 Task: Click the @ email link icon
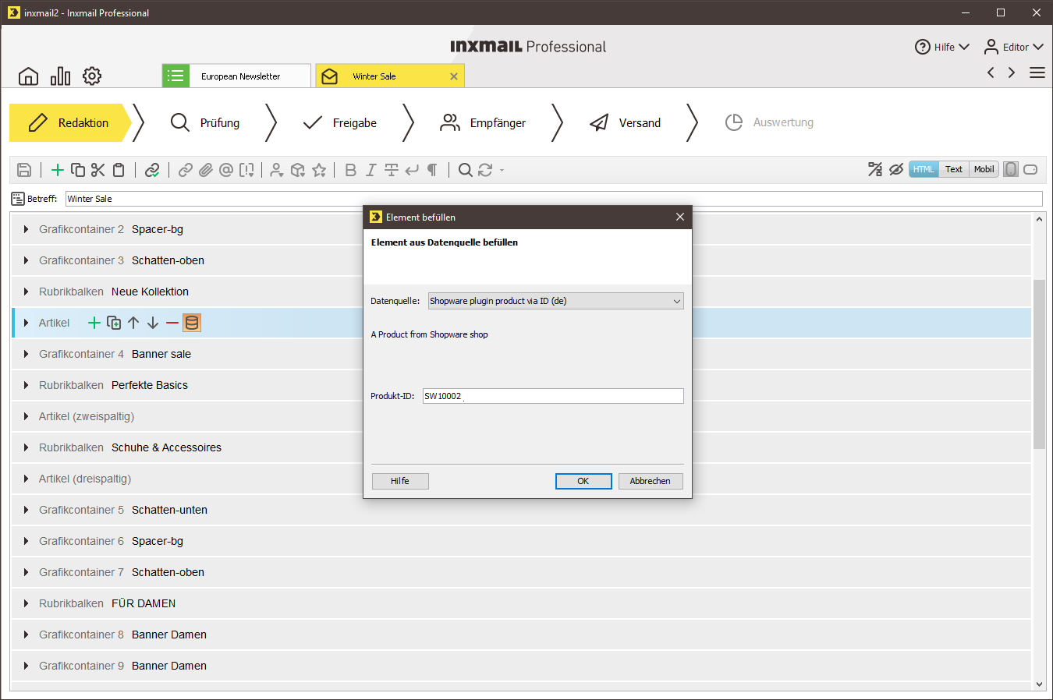click(226, 170)
